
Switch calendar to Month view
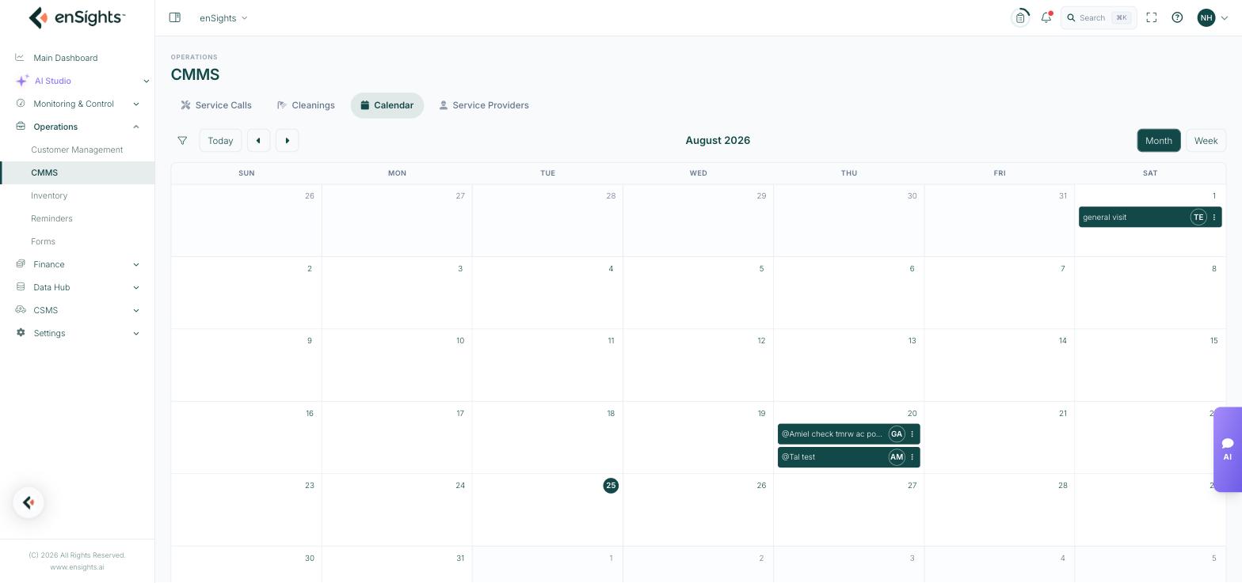click(1159, 141)
